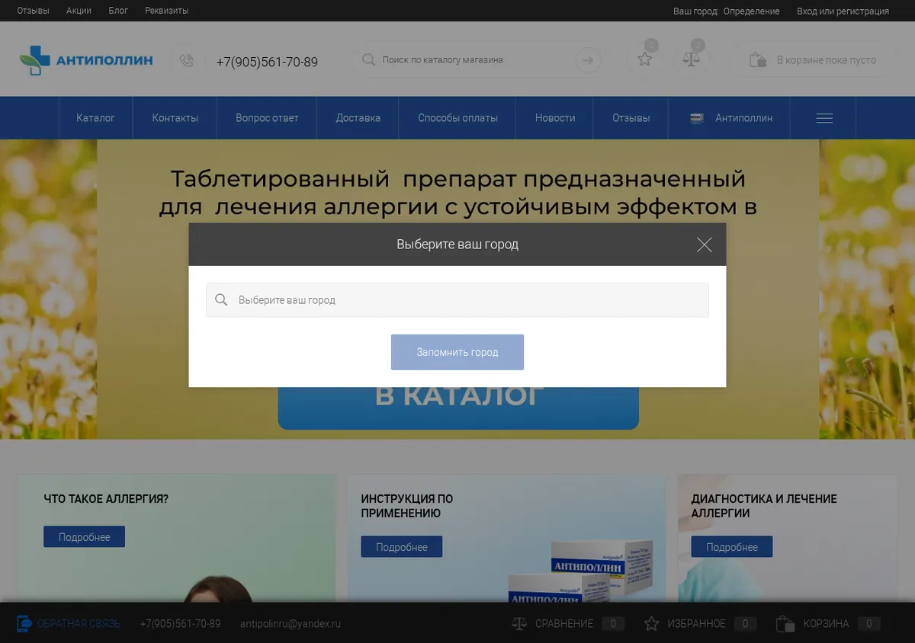Click 'Вход или регистрация' link

[x=843, y=11]
